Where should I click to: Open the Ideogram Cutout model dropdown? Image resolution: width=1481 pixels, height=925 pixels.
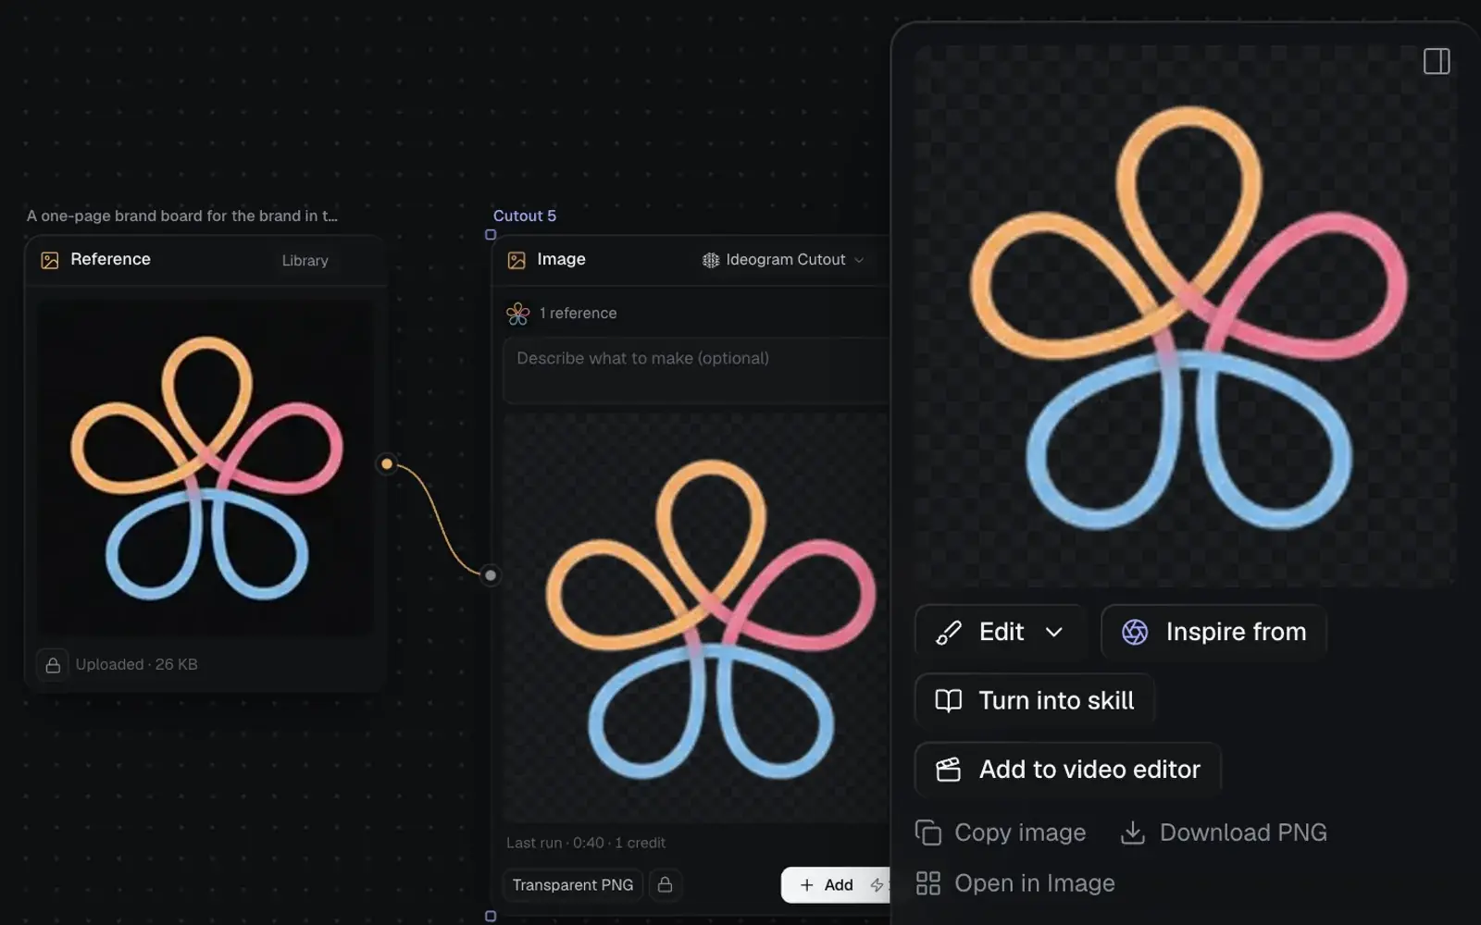(783, 260)
